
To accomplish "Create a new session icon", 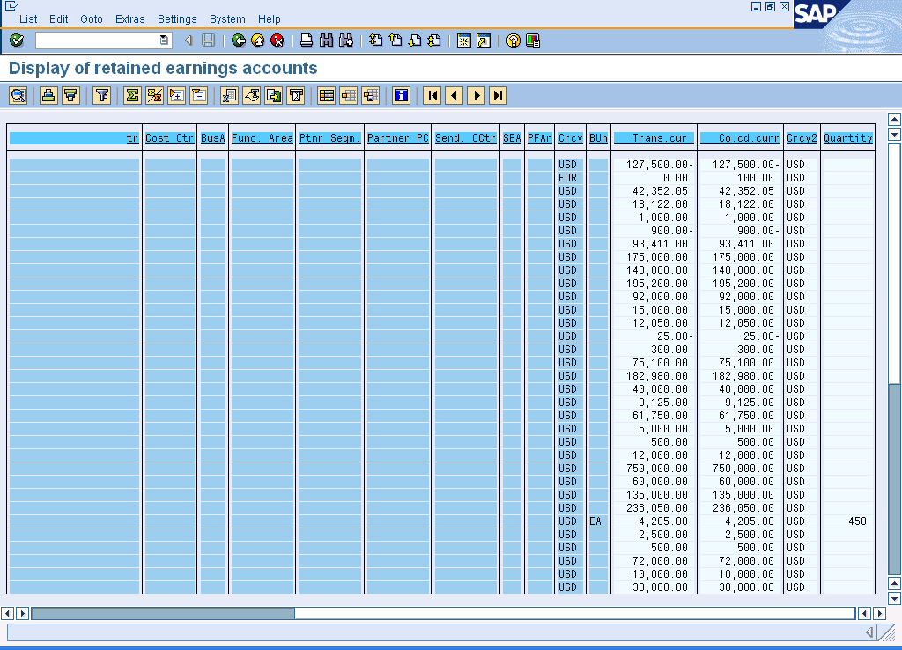I will click(x=463, y=41).
